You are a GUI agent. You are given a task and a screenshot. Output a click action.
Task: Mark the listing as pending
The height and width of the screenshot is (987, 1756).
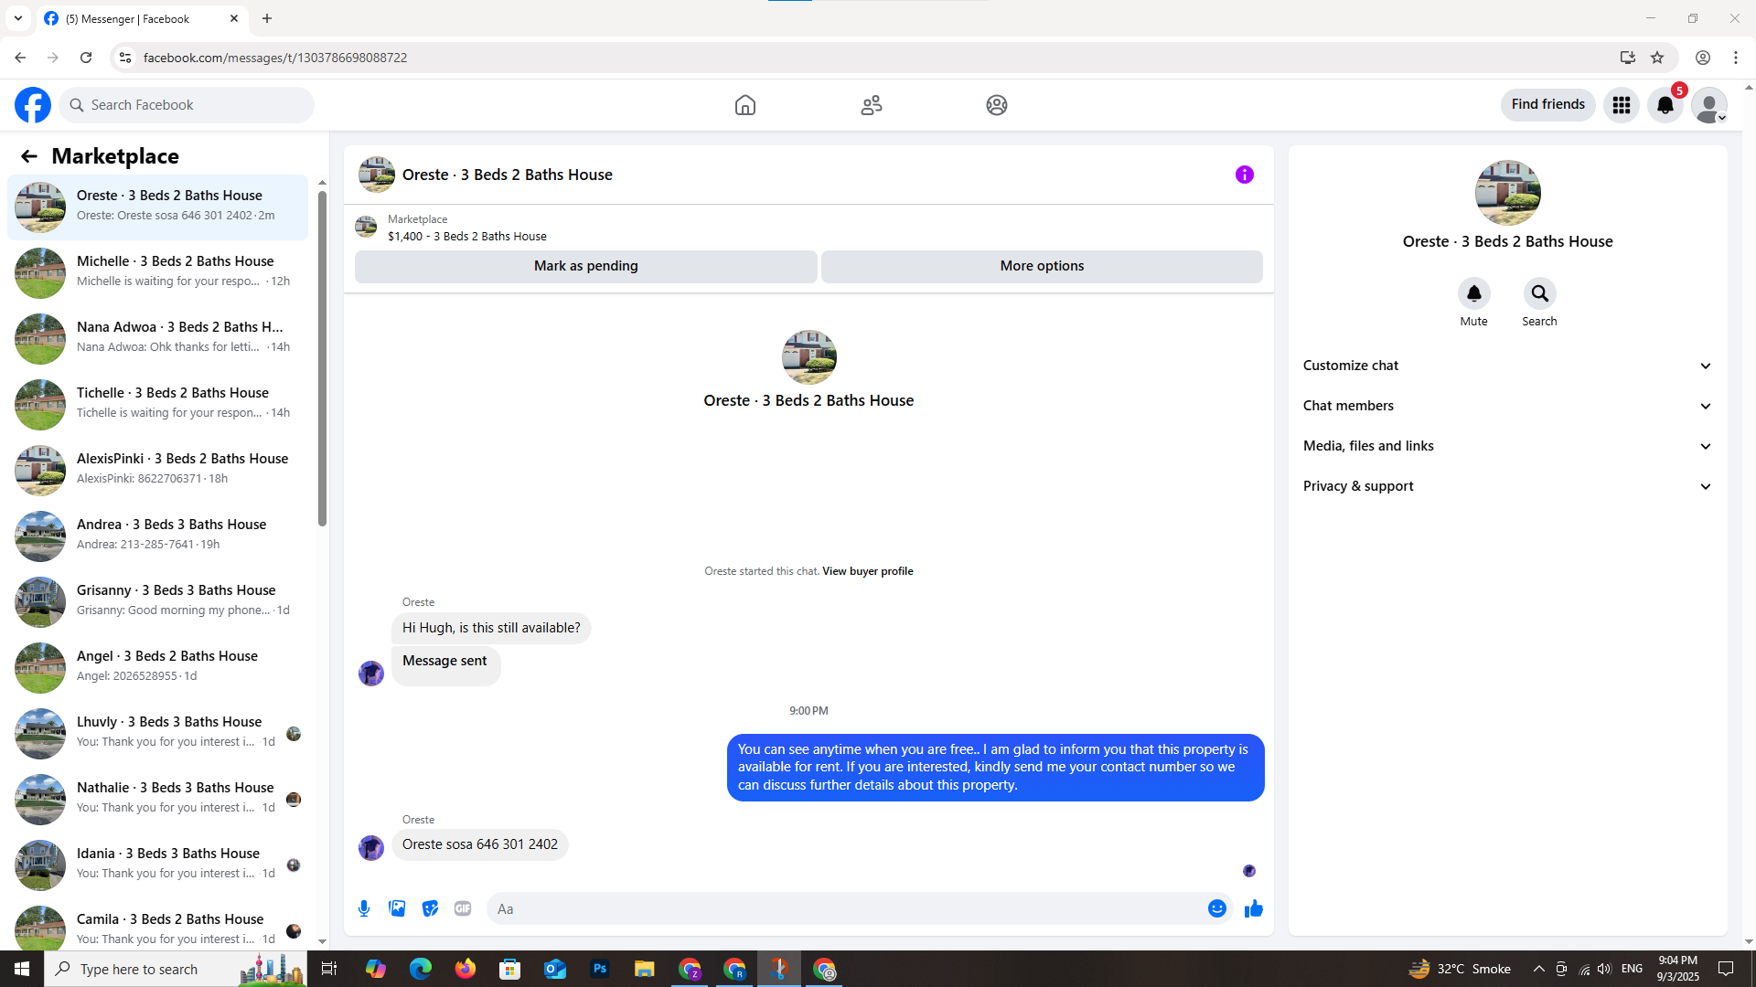(x=586, y=266)
